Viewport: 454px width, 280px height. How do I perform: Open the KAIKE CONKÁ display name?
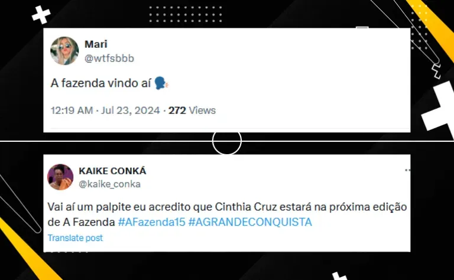coord(112,171)
